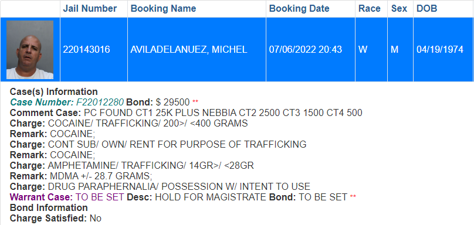Select jail number 220143016 cell
Screen dimensions: 474x225
click(94, 50)
